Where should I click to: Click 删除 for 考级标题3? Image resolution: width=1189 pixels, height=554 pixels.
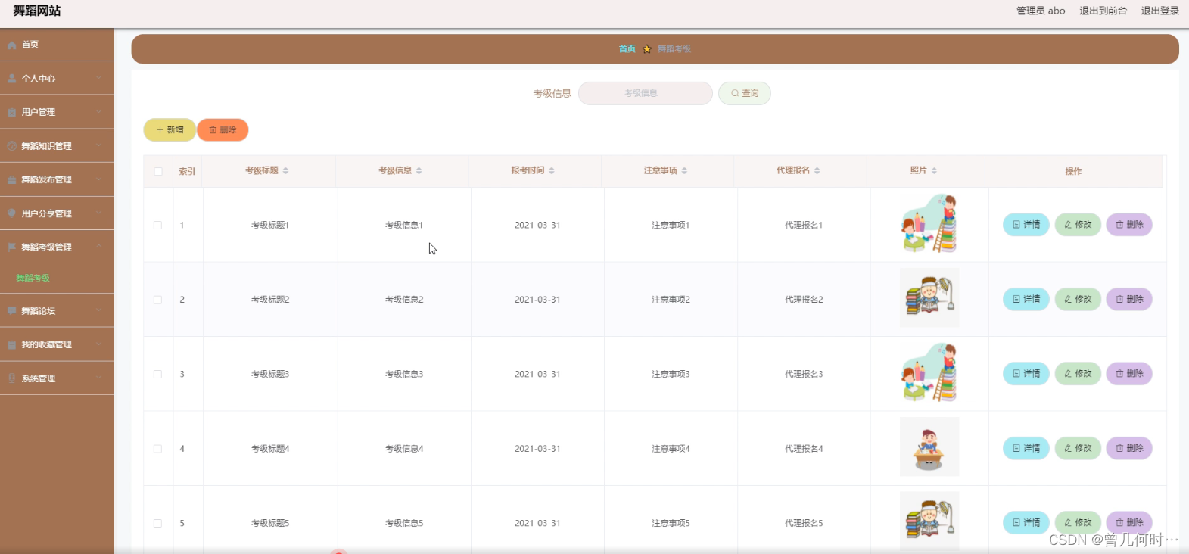1129,374
